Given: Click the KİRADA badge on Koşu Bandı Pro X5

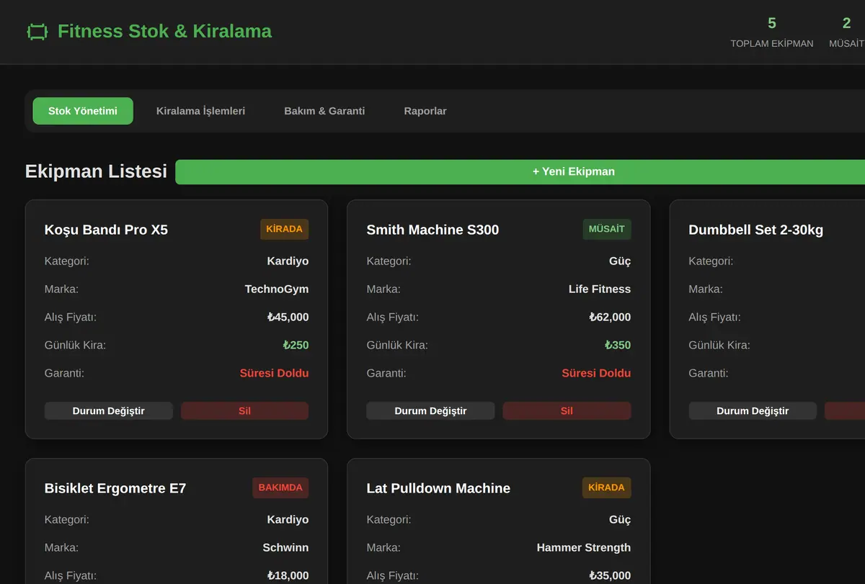Looking at the screenshot, I should pos(284,229).
